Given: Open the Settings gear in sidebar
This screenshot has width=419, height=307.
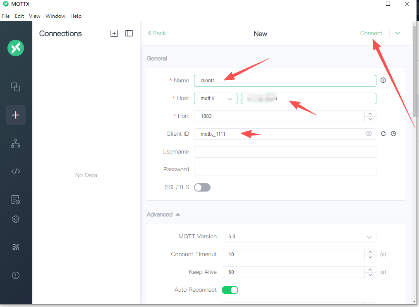Looking at the screenshot, I should point(16,219).
